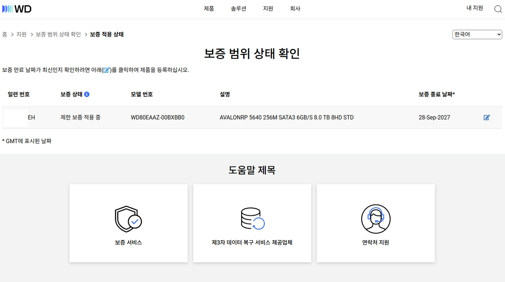Click the 홈 breadcrumb link
Viewport: 505px width, 282px height.
pyautogui.click(x=5, y=34)
